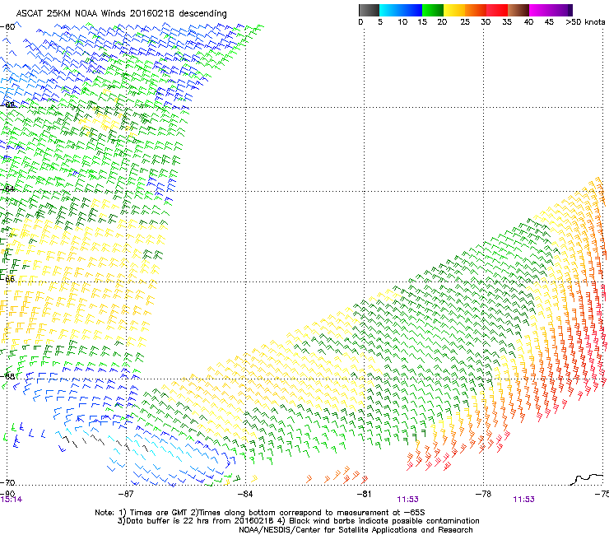Click the '11:53' time label beside -81

(407, 500)
